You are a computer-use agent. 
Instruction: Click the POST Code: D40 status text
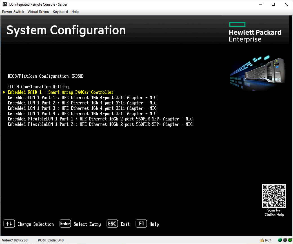[51, 240]
